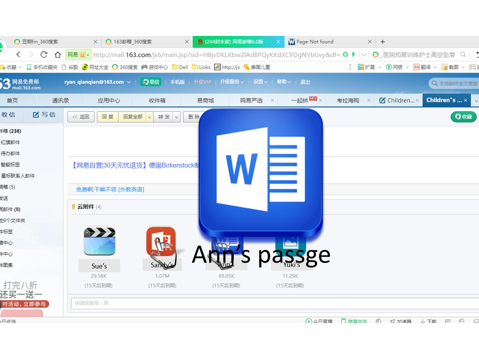
Task: Click 收信 to receive mail
Action: coord(8,115)
